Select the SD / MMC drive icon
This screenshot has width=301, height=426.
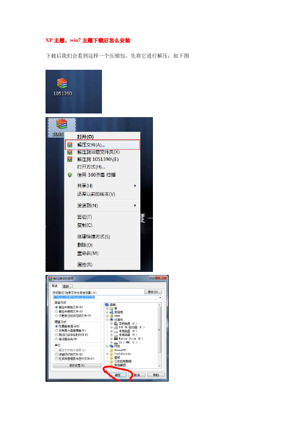(x=116, y=343)
